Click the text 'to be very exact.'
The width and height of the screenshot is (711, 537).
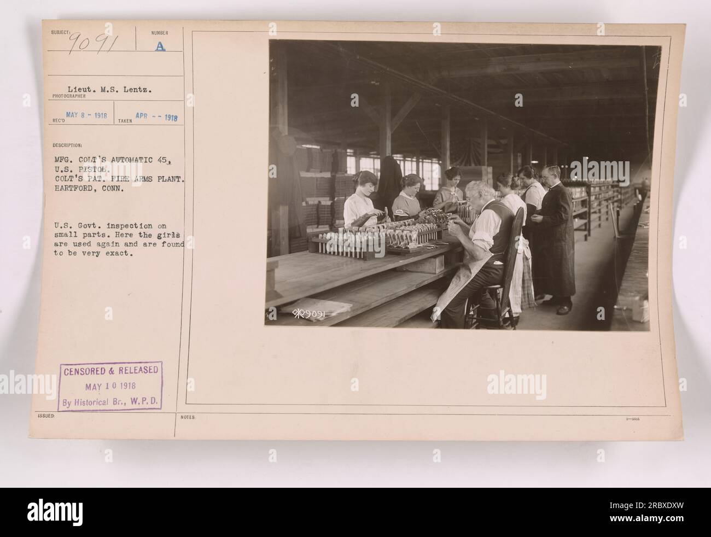click(95, 254)
